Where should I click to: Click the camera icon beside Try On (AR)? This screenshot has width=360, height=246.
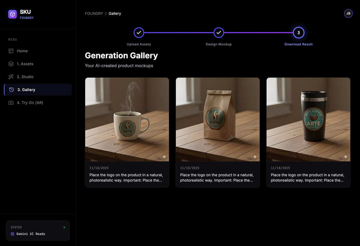pyautogui.click(x=11, y=102)
